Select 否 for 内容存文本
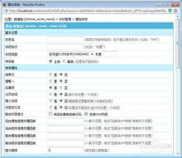This screenshot has width=182, height=158. pos(61,107)
